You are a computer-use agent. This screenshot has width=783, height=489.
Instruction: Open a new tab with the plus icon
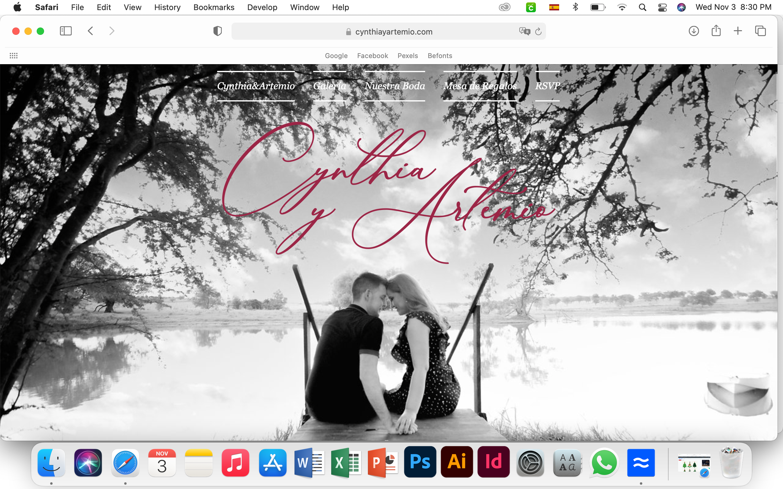(x=738, y=31)
